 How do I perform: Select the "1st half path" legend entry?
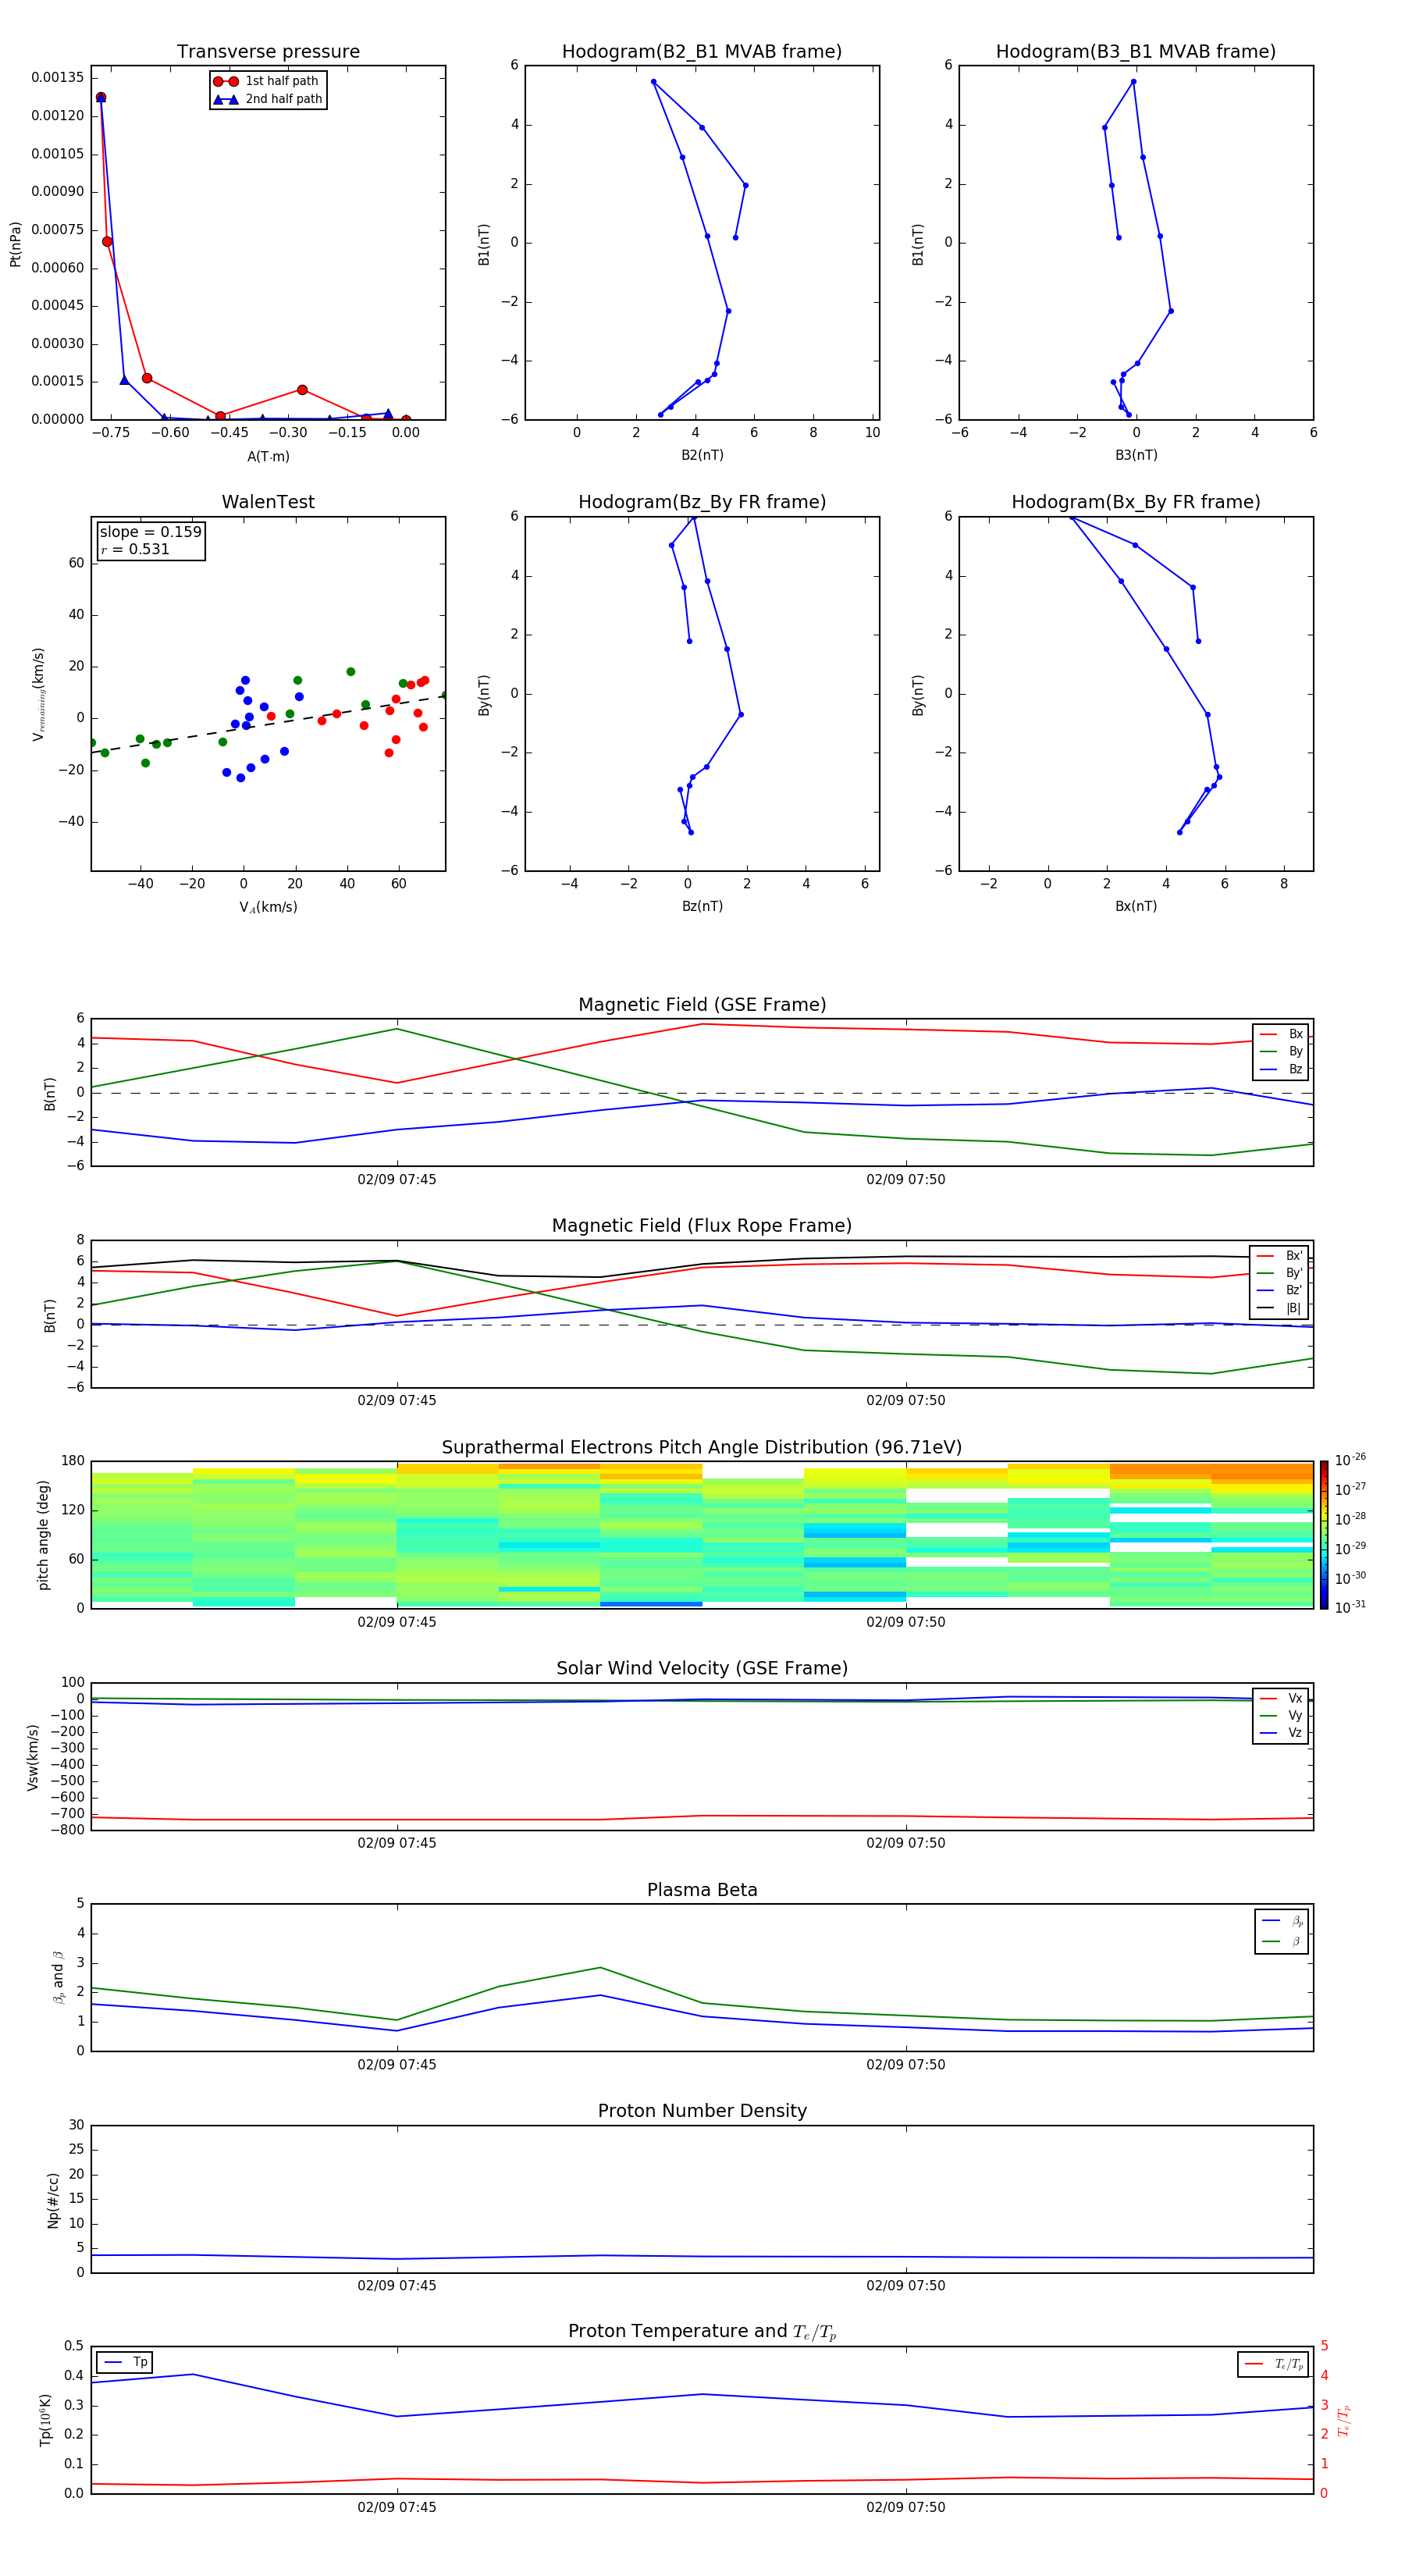coord(267,81)
